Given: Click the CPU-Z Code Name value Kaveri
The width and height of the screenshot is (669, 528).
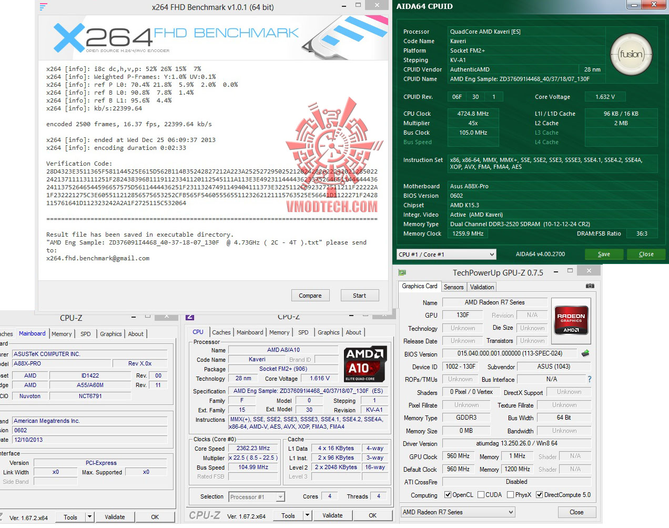Looking at the screenshot, I should (x=257, y=360).
